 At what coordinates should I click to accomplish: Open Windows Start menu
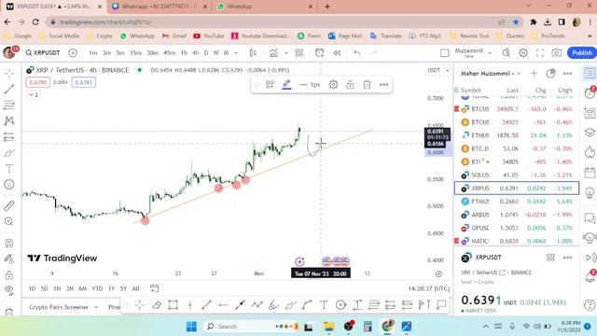191,327
